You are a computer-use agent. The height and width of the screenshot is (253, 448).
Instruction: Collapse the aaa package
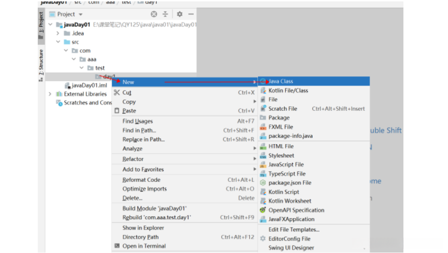74,59
